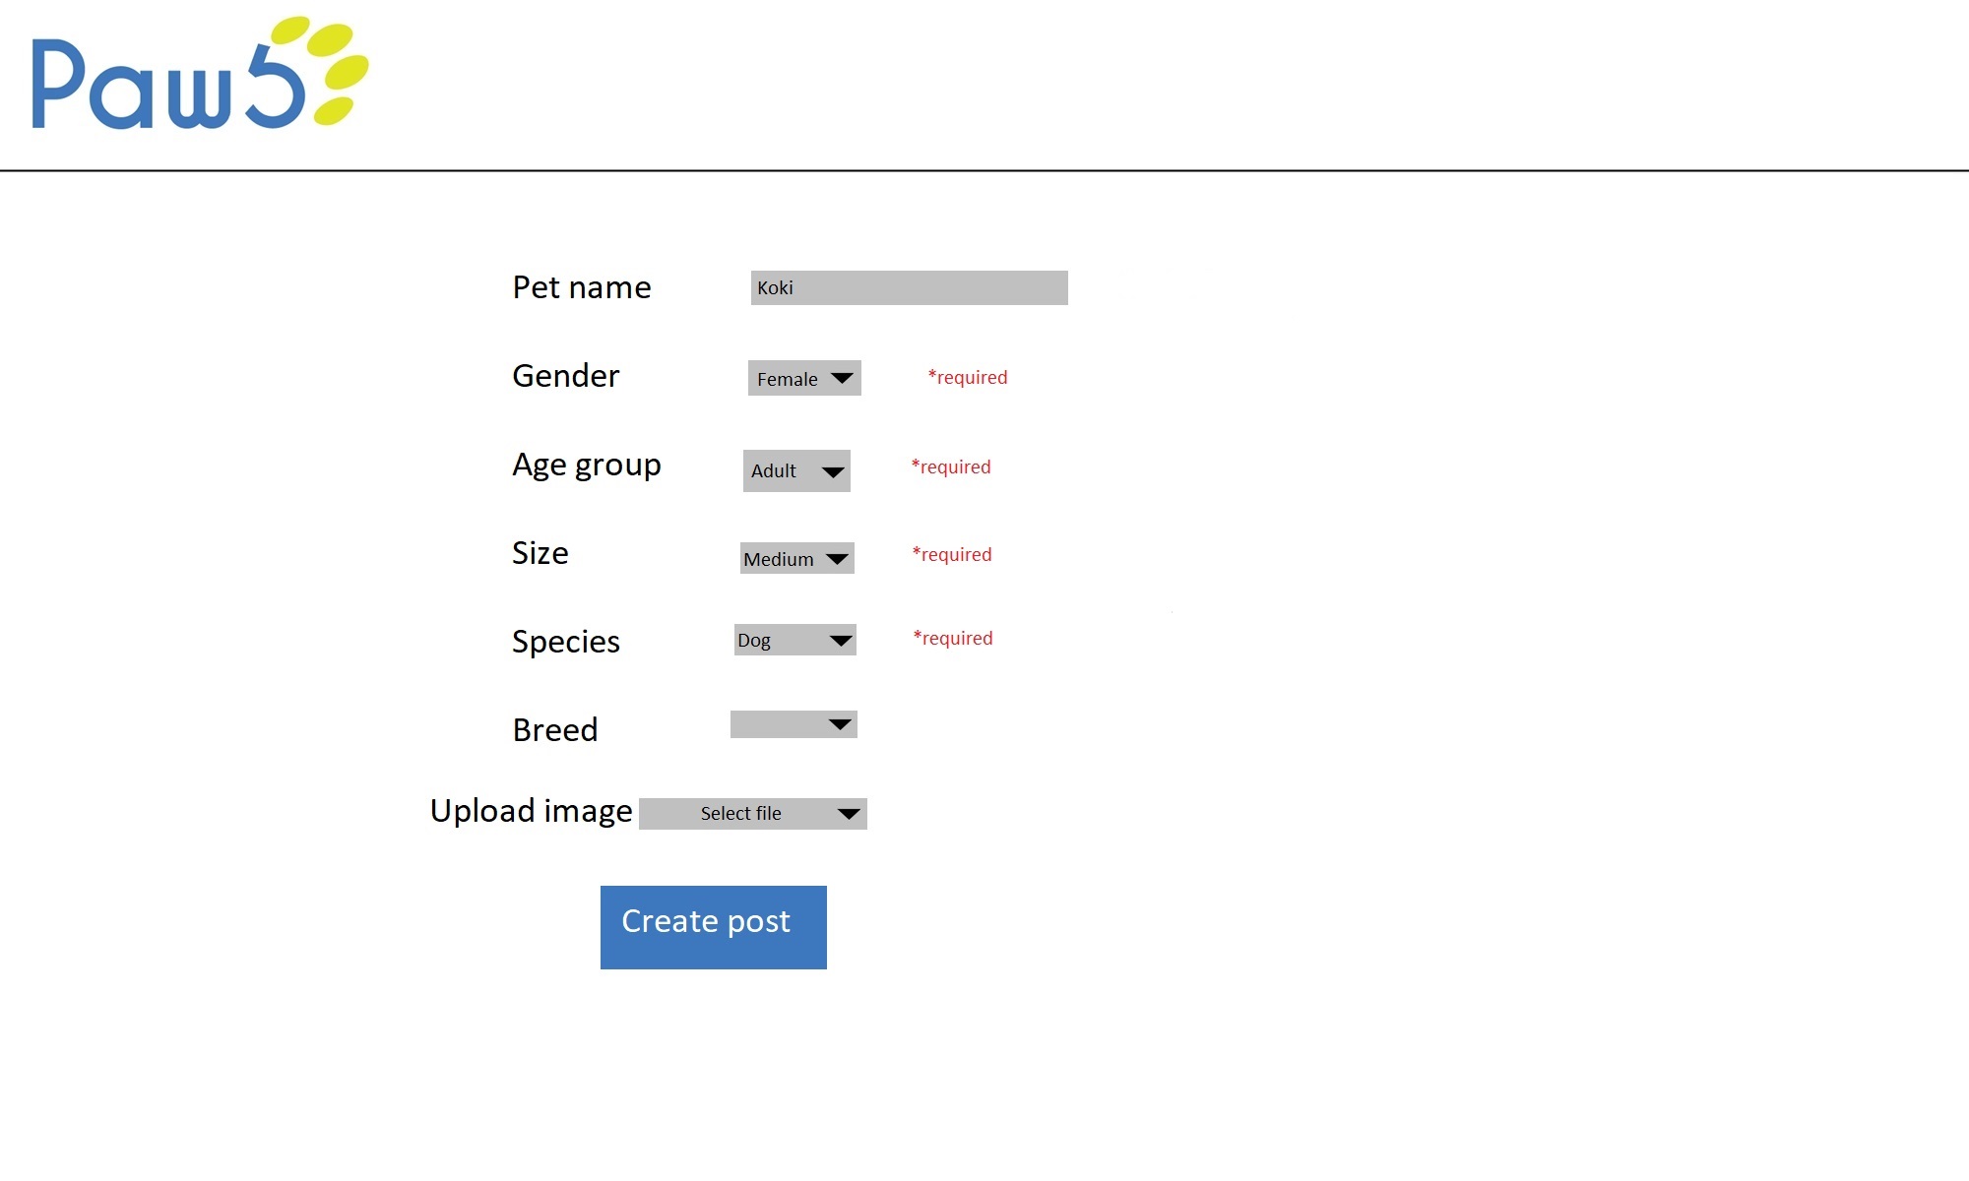Image resolution: width=1969 pixels, height=1181 pixels.
Task: Click the arrow on Species dropdown
Action: [840, 641]
